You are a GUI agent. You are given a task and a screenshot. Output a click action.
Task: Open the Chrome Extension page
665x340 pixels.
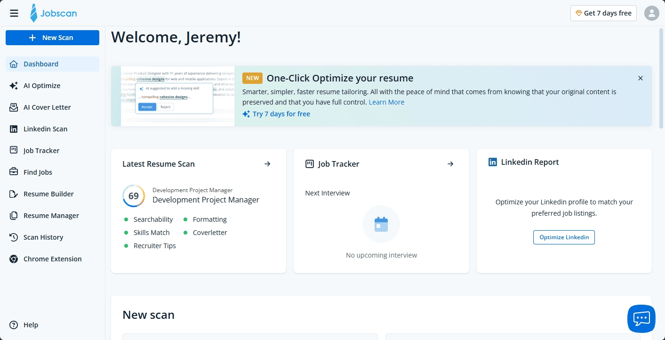click(52, 259)
